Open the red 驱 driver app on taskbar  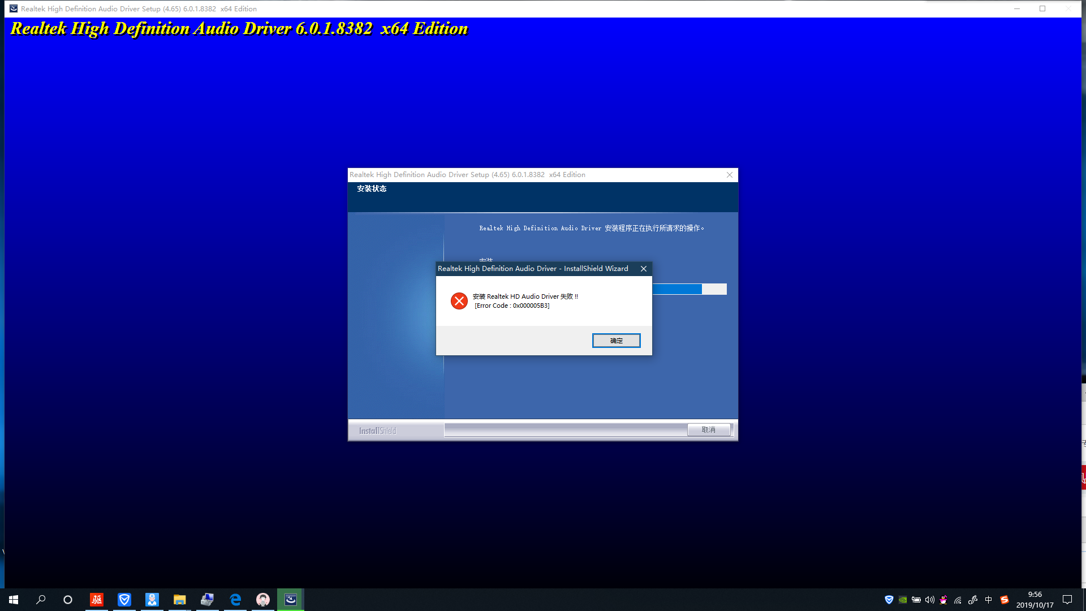[x=97, y=600]
